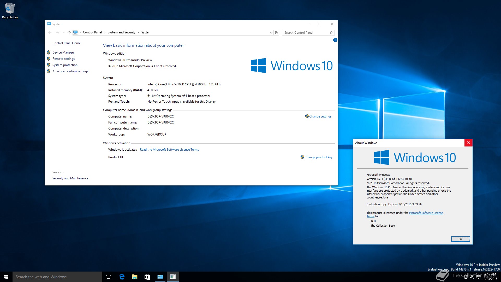The image size is (501, 282).
Task: Click the Show desktop sliver button
Action: point(500,277)
